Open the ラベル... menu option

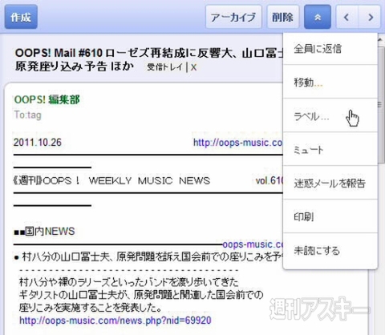tap(330, 115)
